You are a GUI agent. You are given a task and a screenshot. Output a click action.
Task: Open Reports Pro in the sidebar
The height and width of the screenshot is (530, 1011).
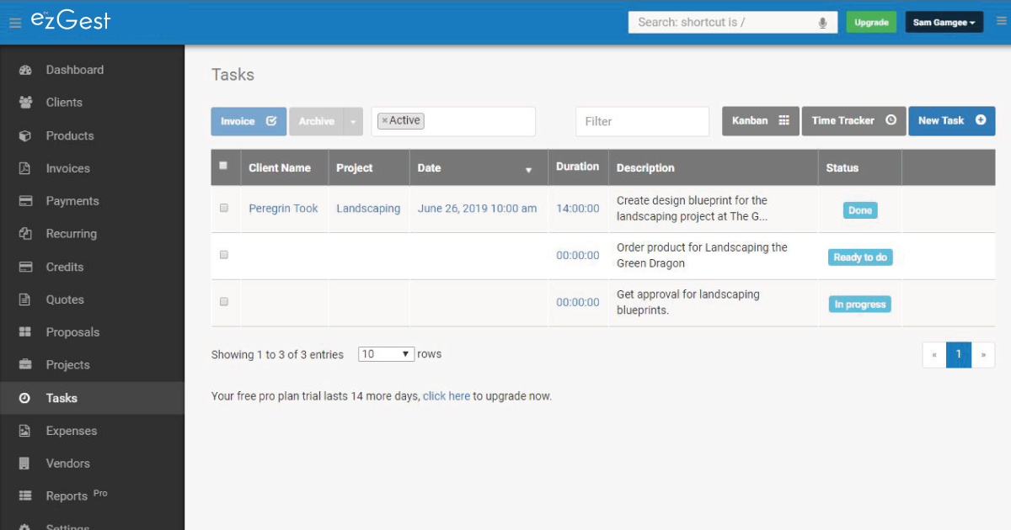pyautogui.click(x=77, y=496)
